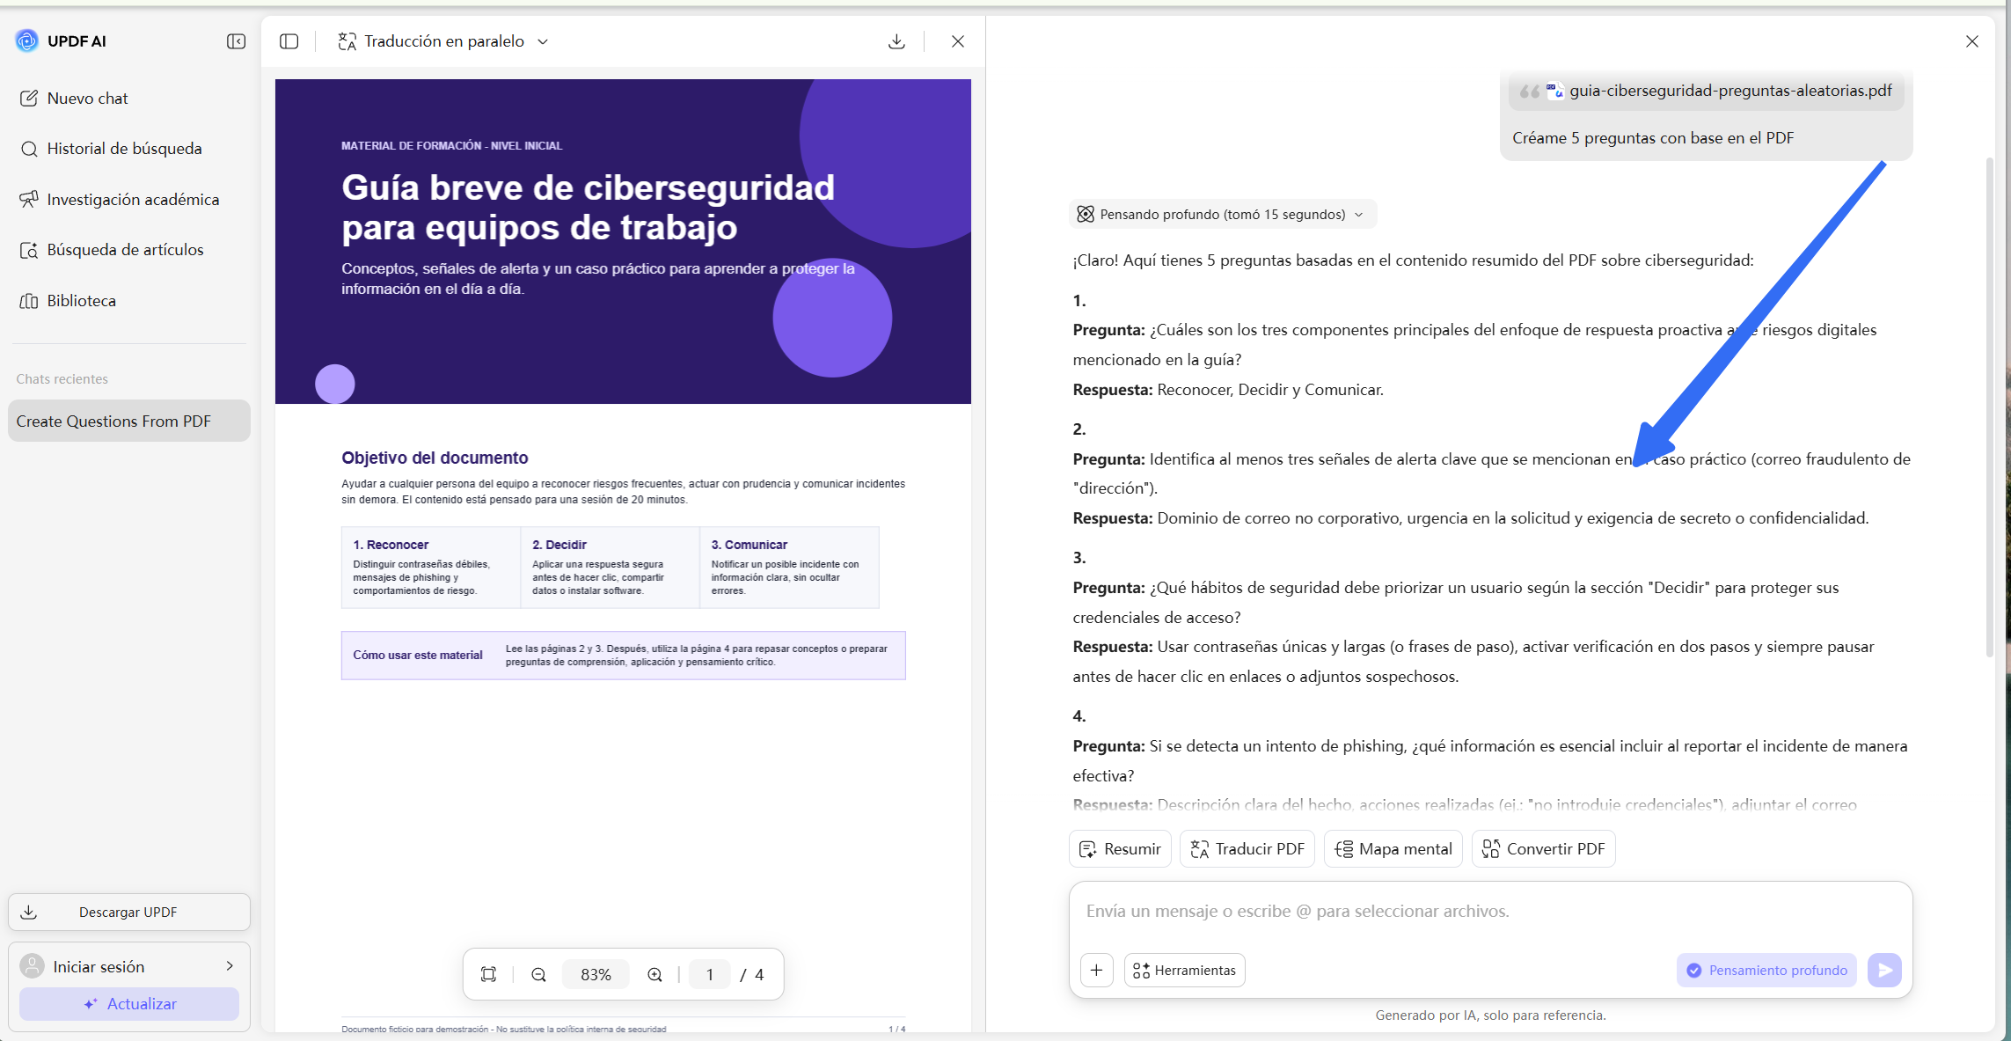Click the fit-to-page icon in PDF toolbar

pos(488,975)
